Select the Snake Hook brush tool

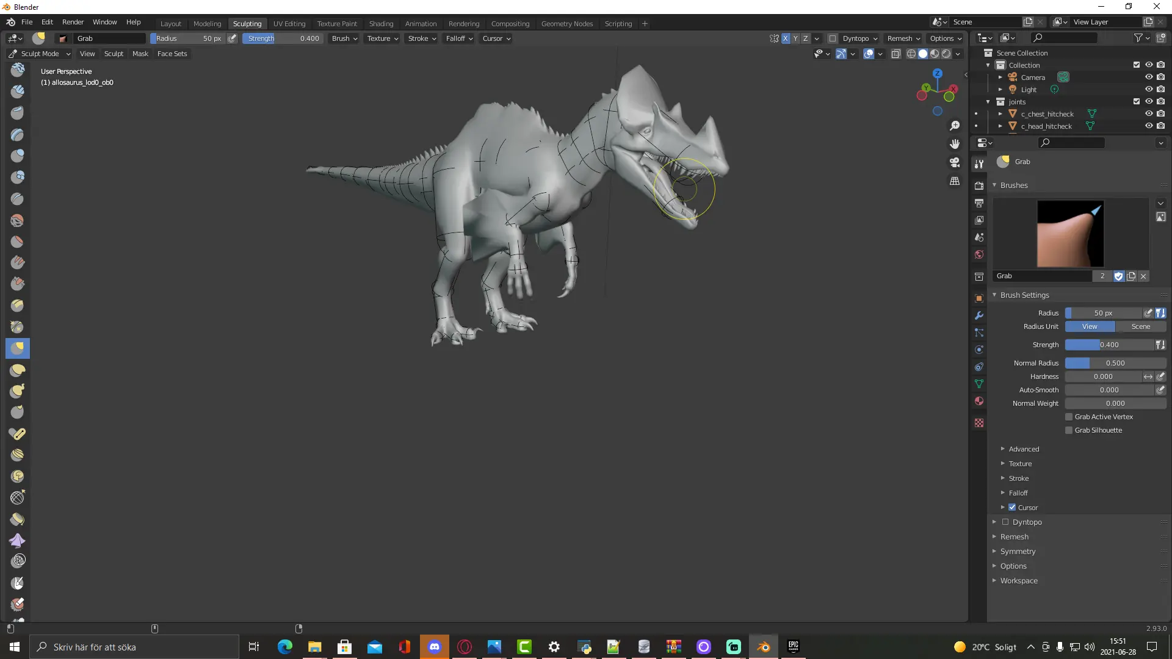(x=17, y=391)
